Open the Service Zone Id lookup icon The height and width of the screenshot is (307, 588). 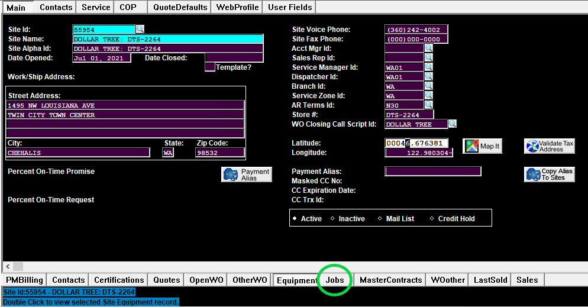click(429, 96)
